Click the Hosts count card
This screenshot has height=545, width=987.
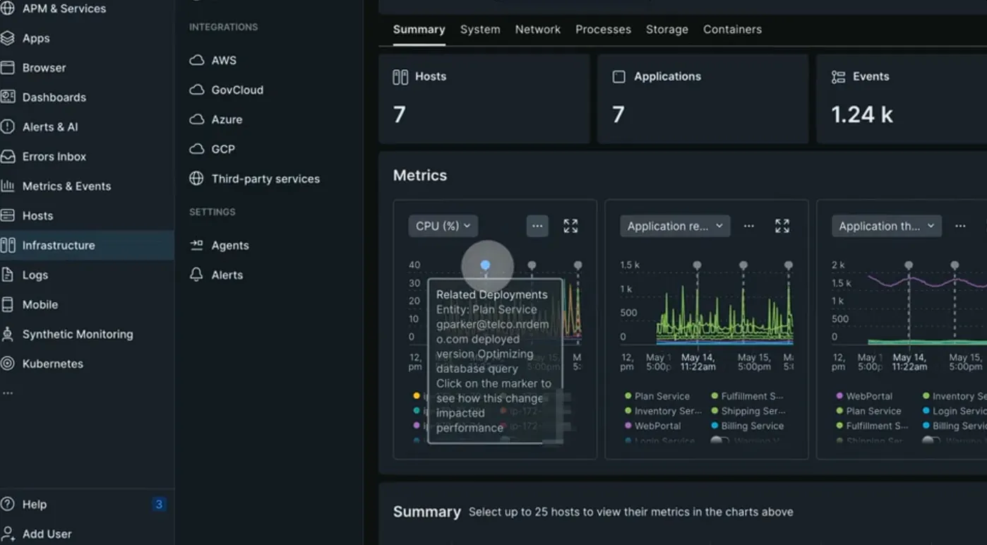tap(484, 99)
